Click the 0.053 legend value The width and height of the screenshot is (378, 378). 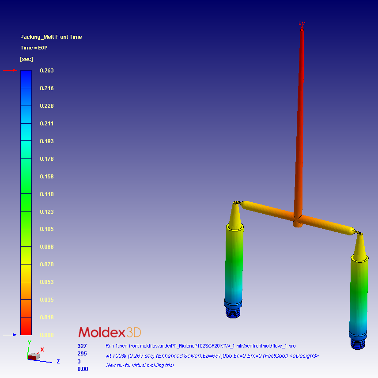click(x=47, y=282)
